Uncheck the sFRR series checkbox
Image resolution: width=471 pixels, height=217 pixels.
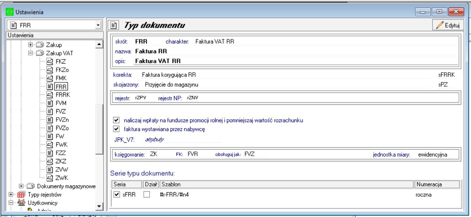click(116, 195)
